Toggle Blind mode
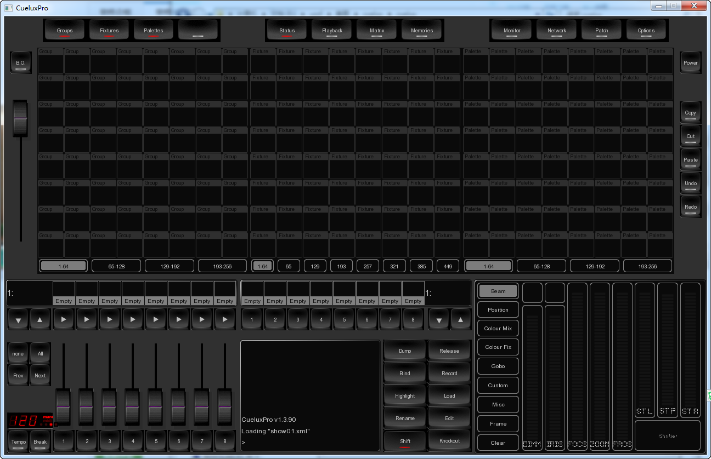 (x=405, y=373)
